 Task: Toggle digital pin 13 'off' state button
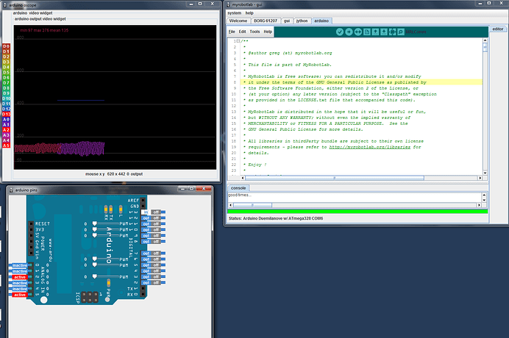(156, 212)
